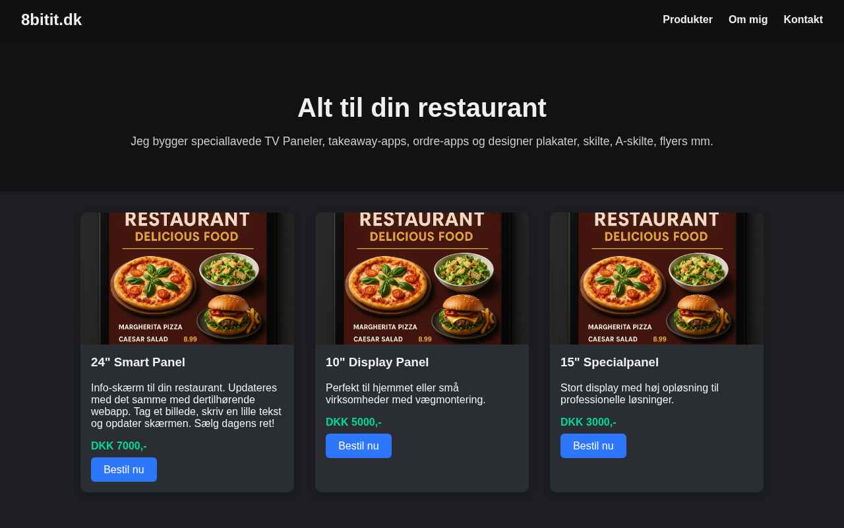The image size is (844, 528).
Task: Select the 24" Smart Panel title
Action: coord(138,362)
